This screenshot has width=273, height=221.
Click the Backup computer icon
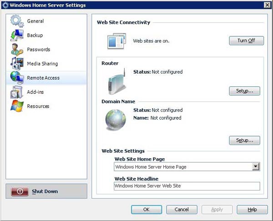pyautogui.click(x=17, y=35)
